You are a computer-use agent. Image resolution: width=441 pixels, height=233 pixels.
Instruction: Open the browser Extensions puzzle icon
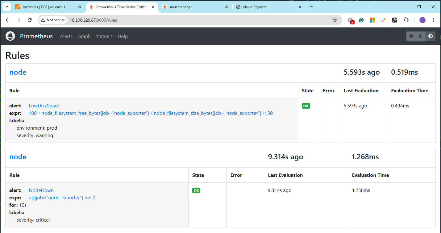406,20
